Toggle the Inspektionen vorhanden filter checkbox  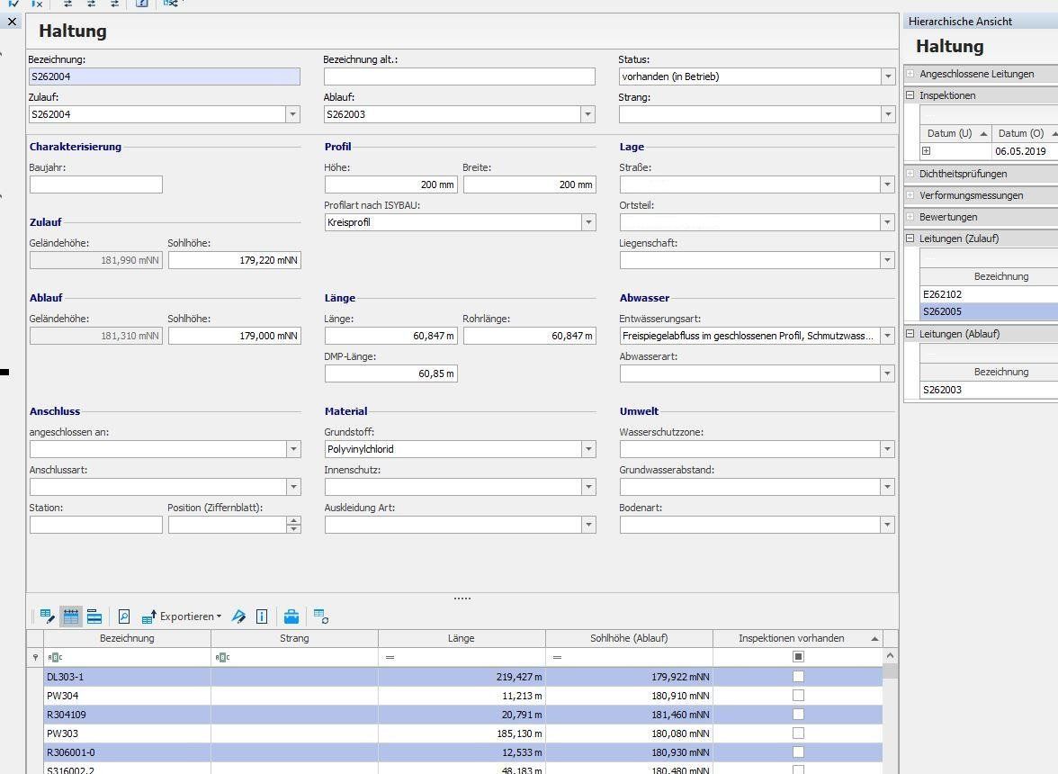point(798,657)
